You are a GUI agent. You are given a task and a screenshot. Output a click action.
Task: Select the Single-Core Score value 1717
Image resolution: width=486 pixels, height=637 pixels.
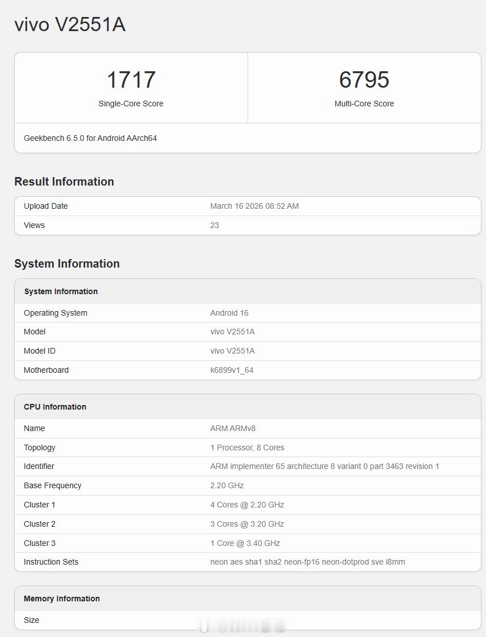(131, 79)
